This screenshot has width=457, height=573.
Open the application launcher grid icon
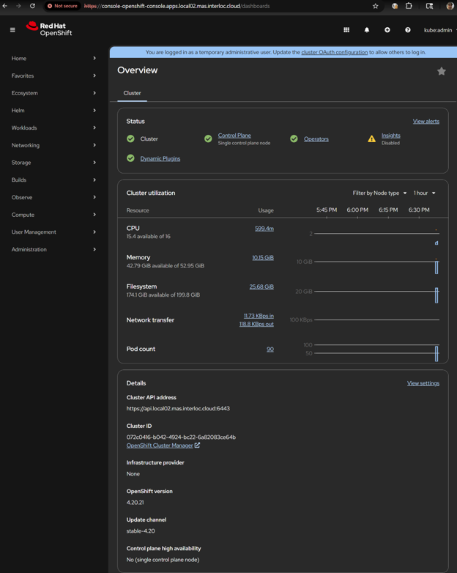click(346, 30)
